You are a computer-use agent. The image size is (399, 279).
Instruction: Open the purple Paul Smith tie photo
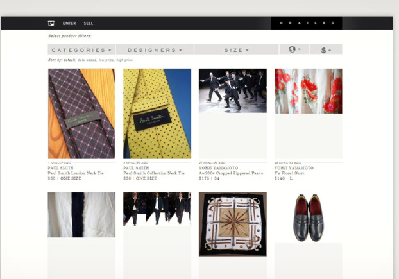[81, 114]
